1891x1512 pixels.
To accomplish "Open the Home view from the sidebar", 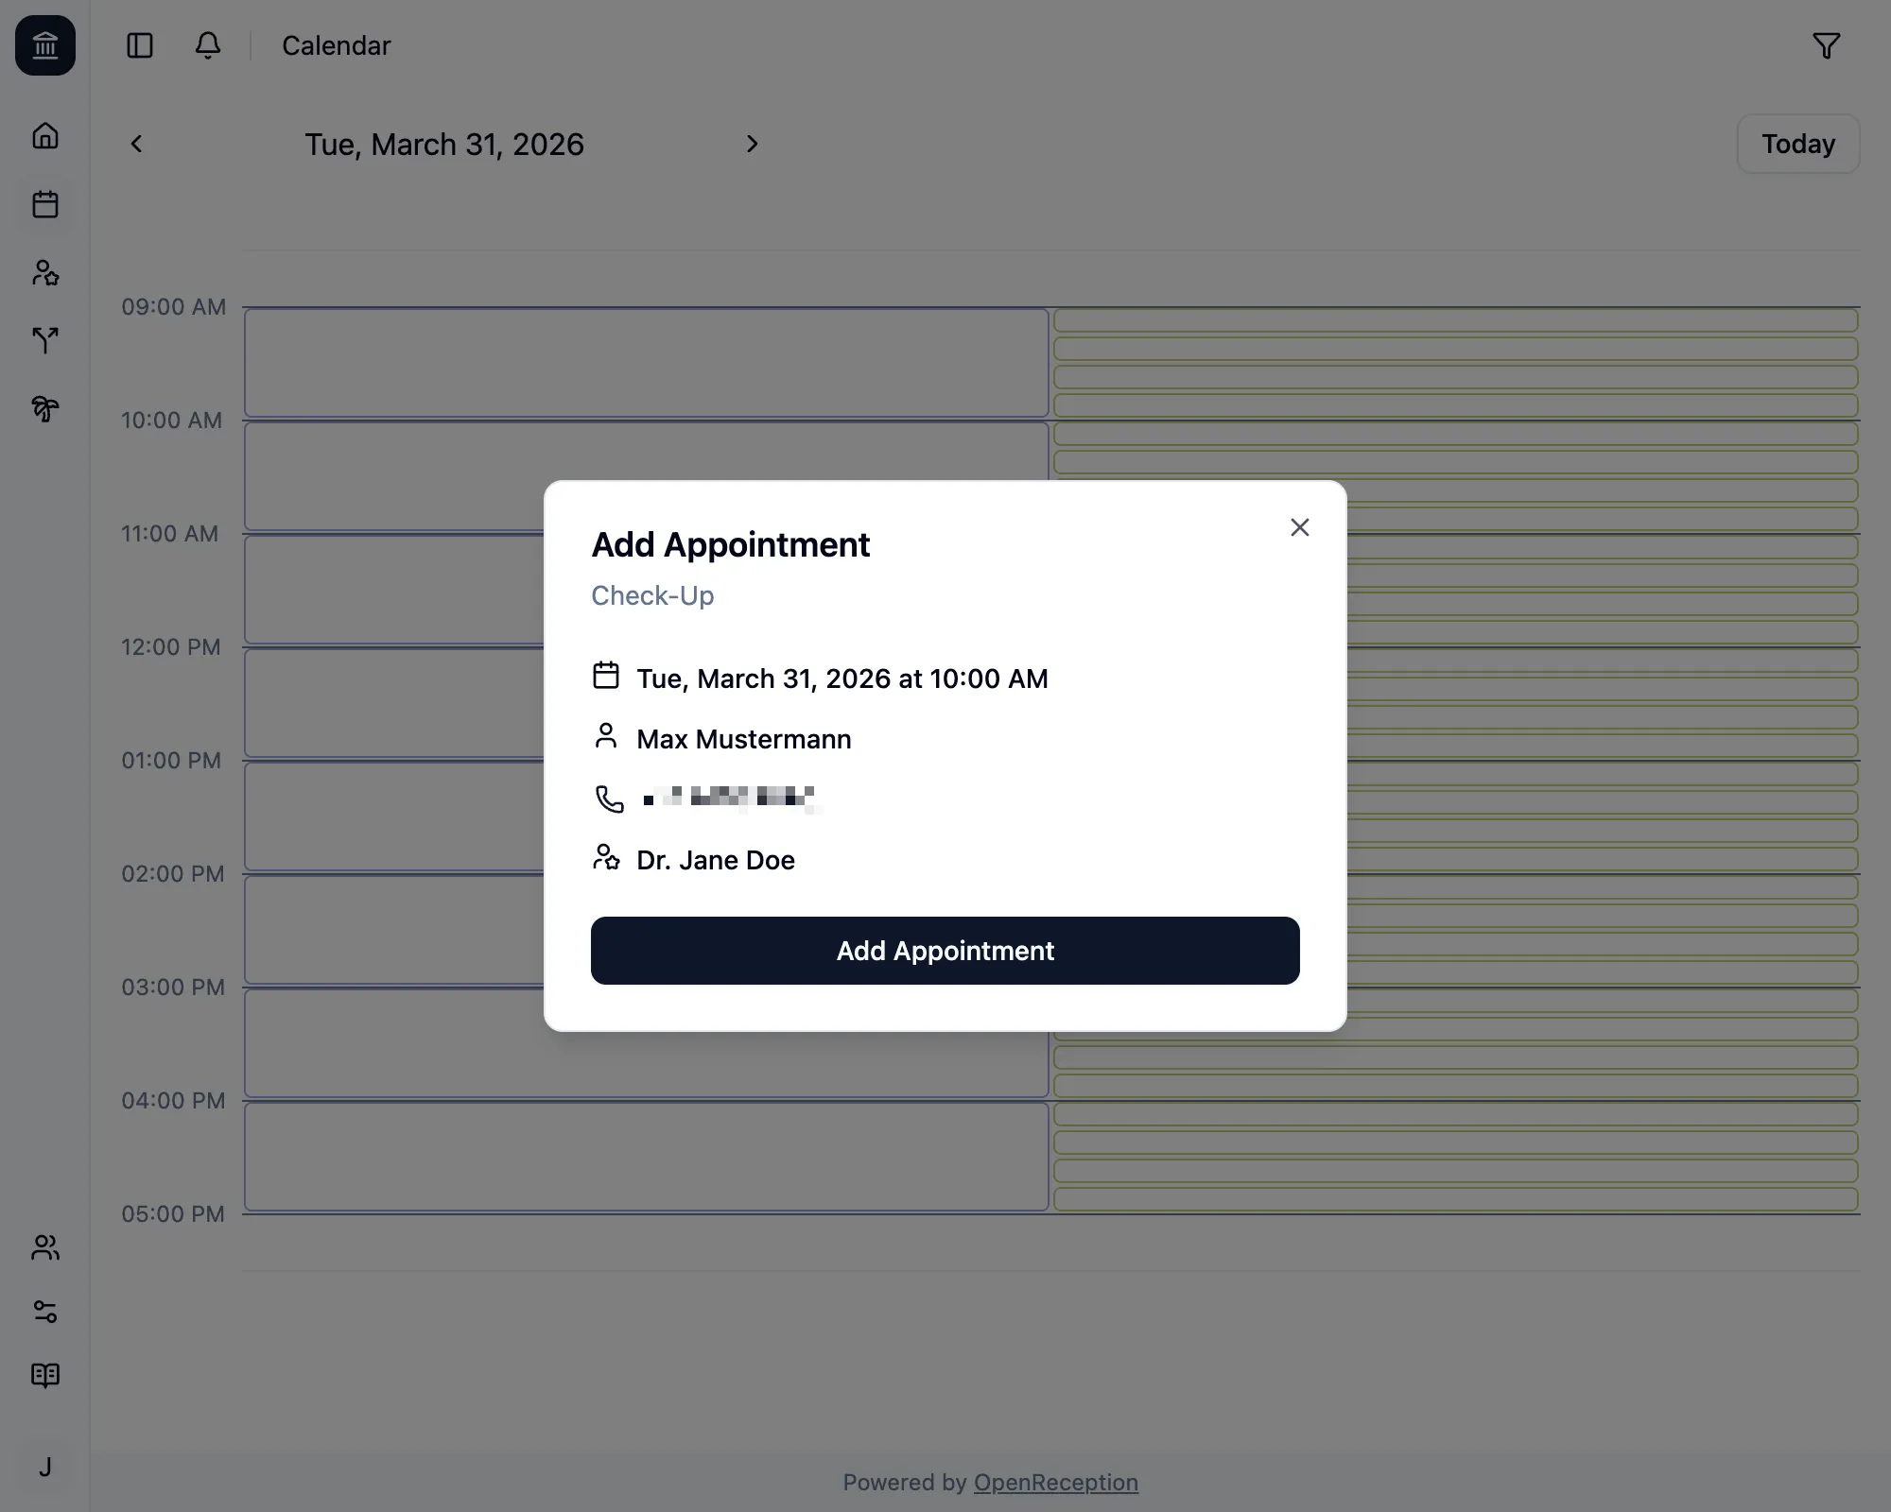I will 44,135.
